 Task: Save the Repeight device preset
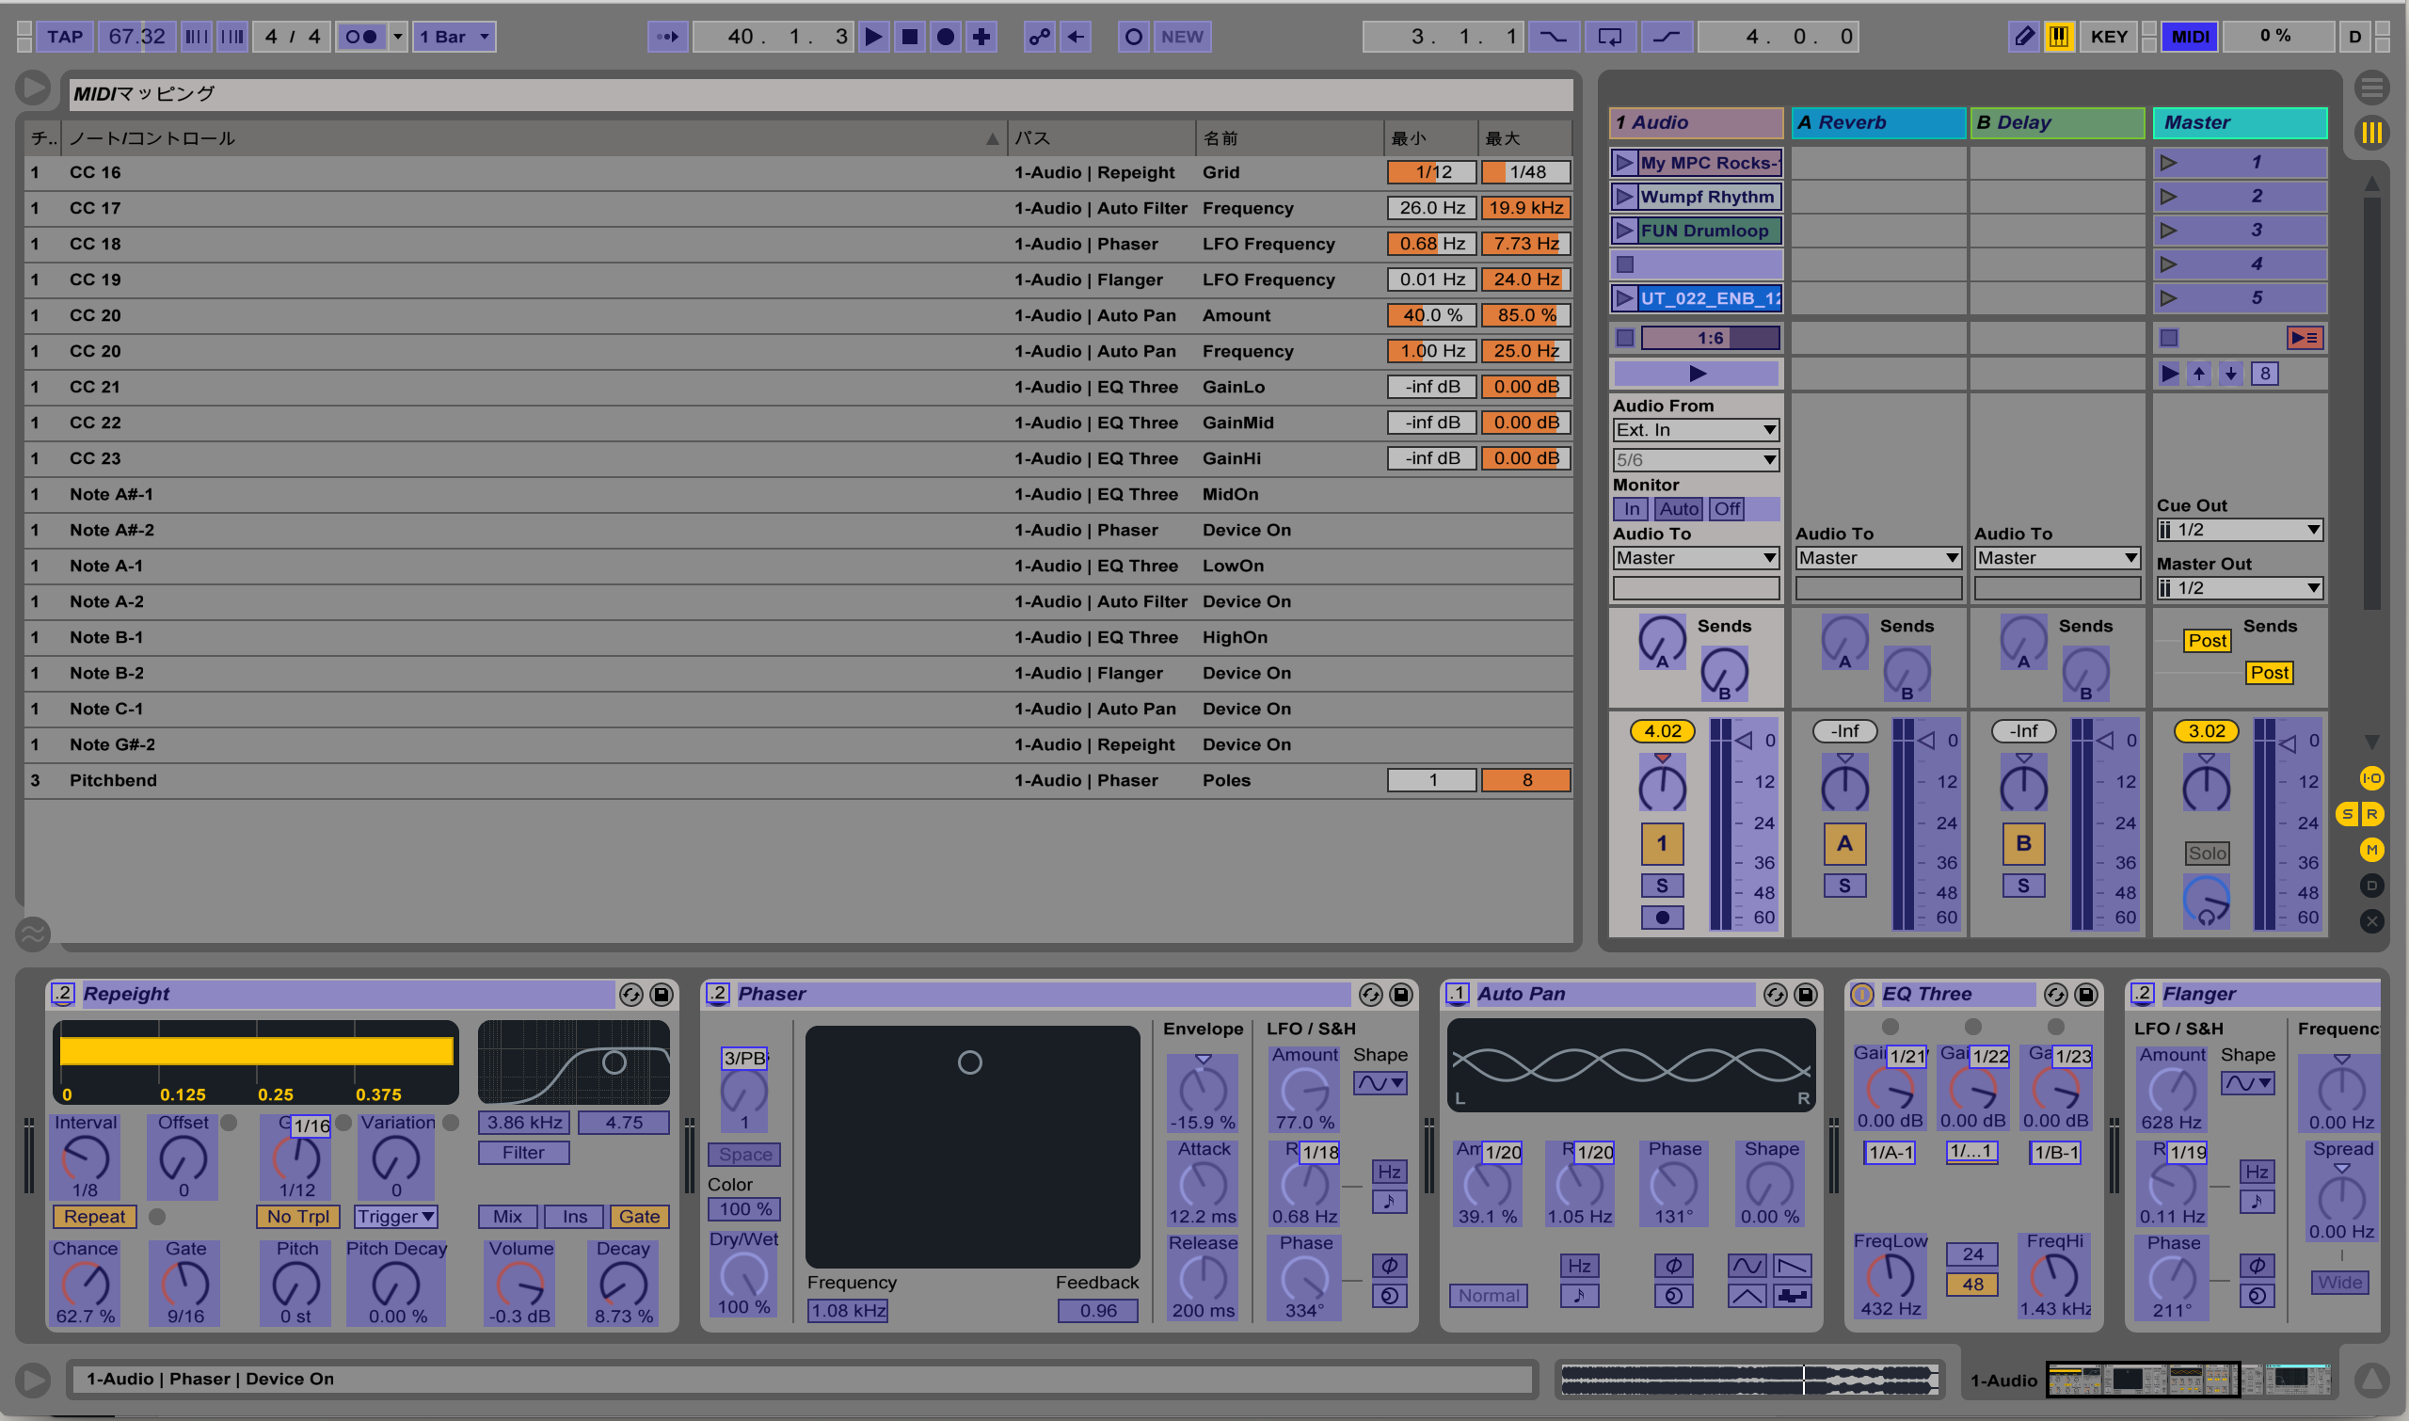[x=662, y=995]
